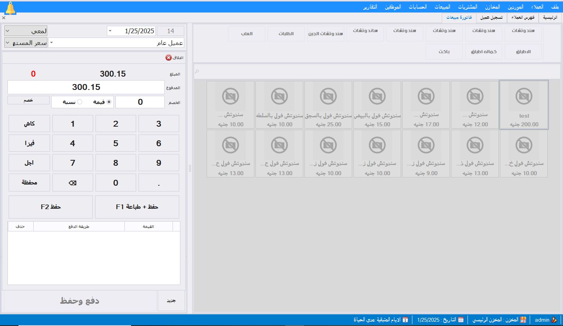
Task: Click the calendar icon beside التاريخ in the status bar
Action: tap(461, 320)
